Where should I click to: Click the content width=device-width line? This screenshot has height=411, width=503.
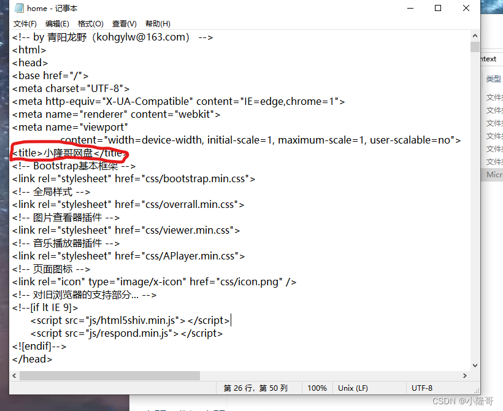[x=261, y=140]
